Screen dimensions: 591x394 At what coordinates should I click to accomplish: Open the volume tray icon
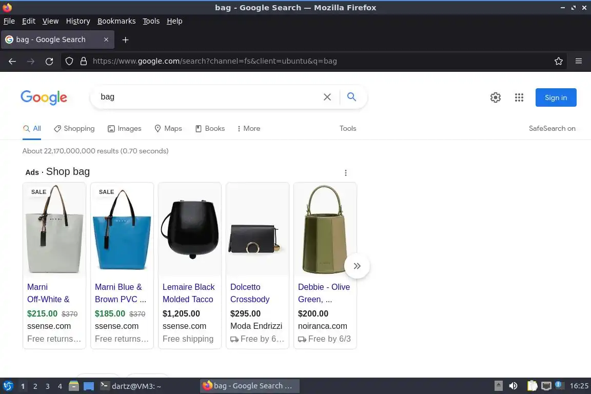tap(513, 386)
